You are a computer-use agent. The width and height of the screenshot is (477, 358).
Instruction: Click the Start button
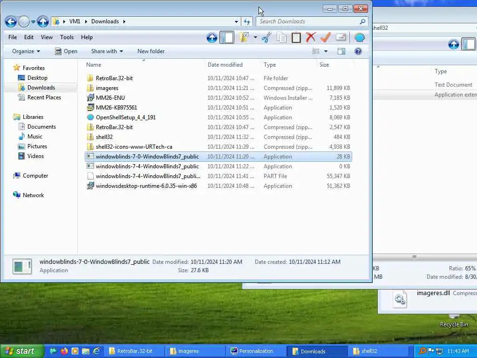point(22,351)
